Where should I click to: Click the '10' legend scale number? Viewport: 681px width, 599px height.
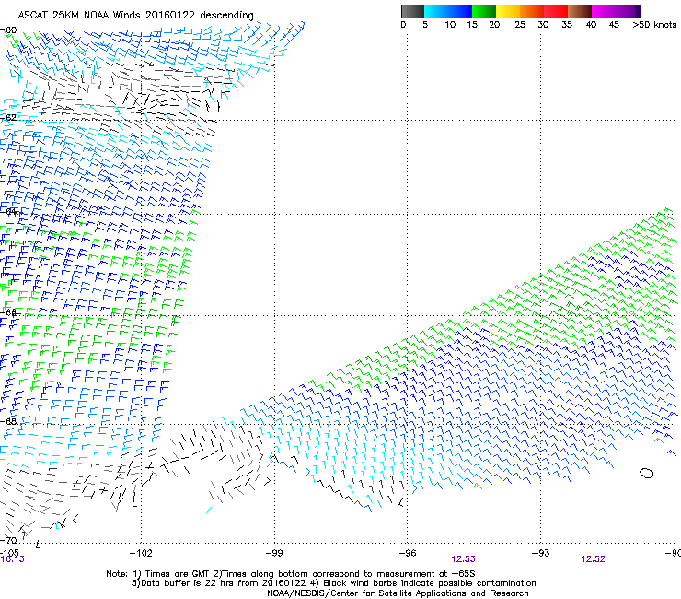coord(450,25)
